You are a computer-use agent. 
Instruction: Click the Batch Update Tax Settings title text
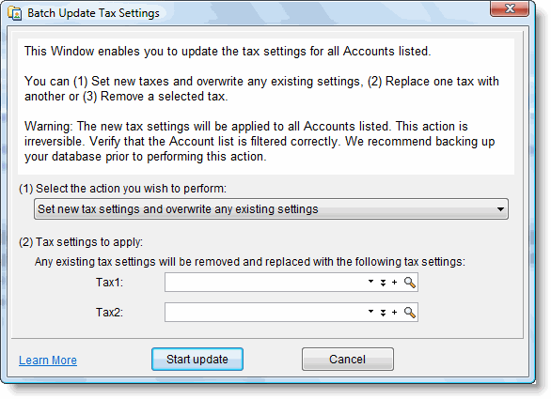pos(93,13)
